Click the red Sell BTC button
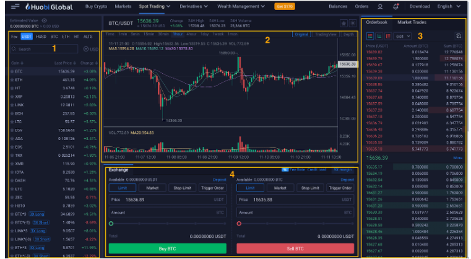This screenshot has width=471, height=259. pos(295,248)
